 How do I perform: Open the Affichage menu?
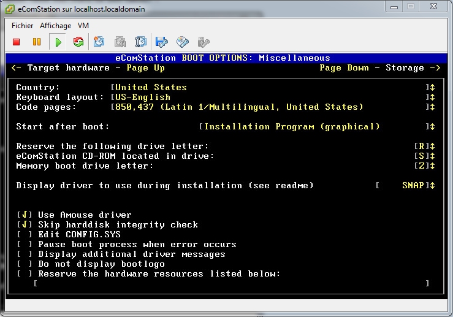tap(55, 26)
